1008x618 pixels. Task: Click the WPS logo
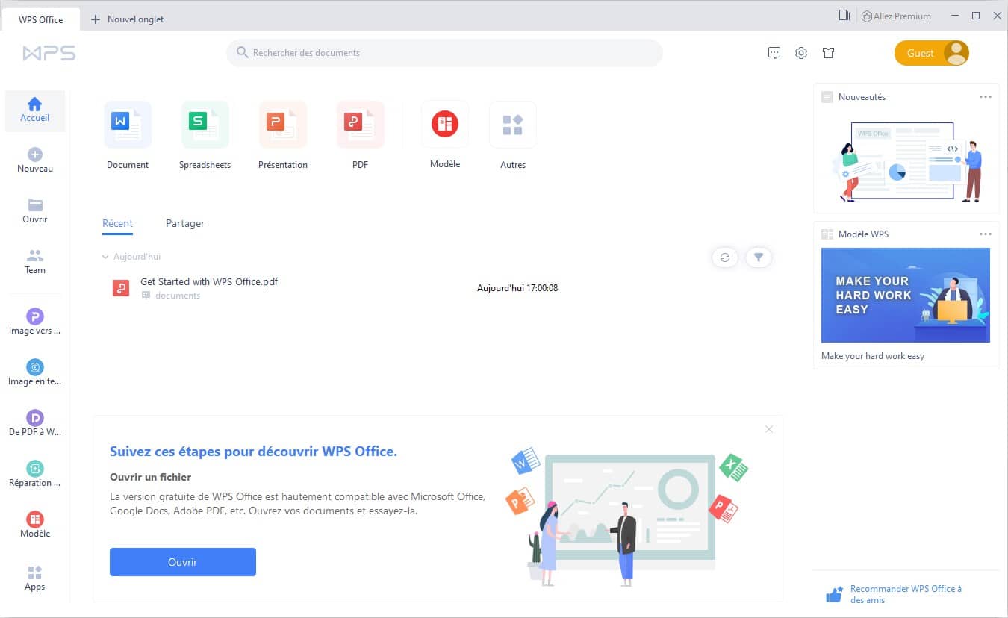point(49,53)
